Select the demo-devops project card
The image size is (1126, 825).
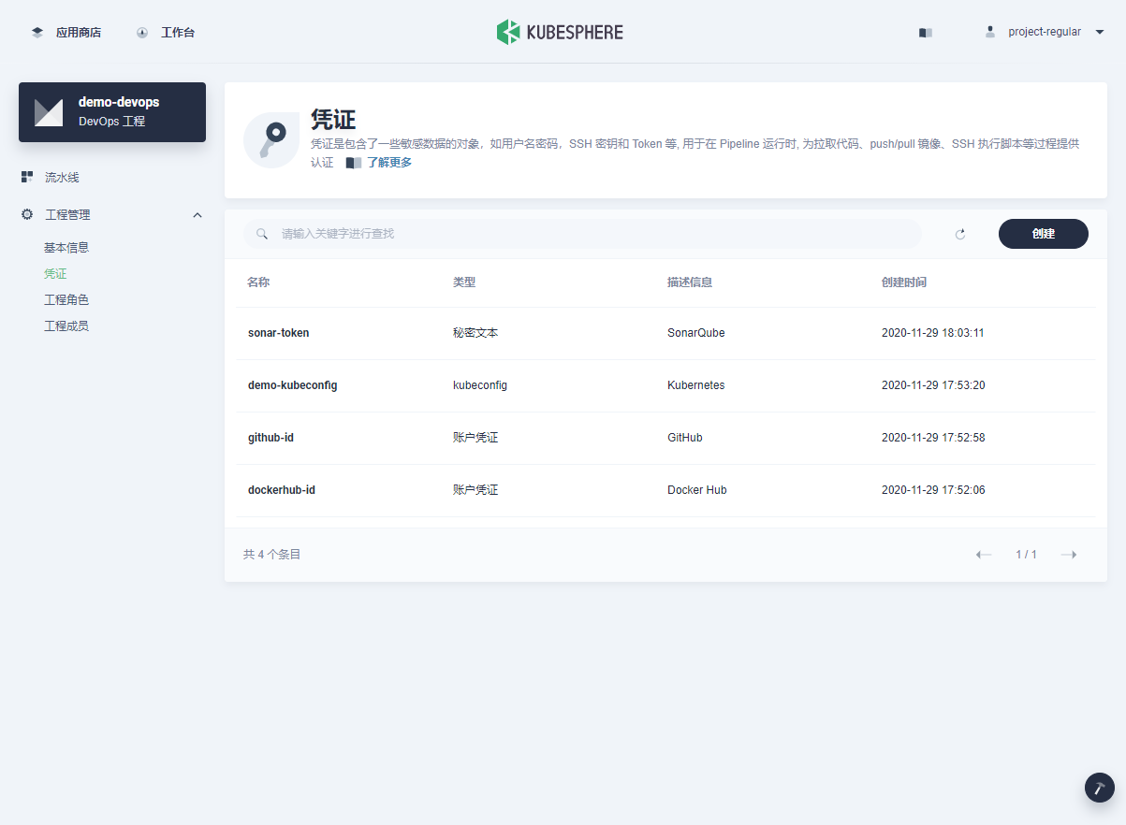111,111
